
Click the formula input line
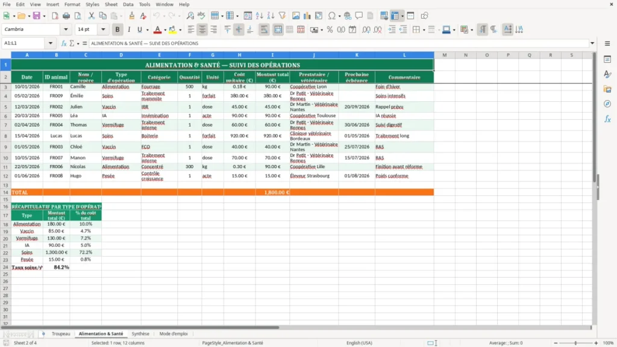[x=339, y=43]
